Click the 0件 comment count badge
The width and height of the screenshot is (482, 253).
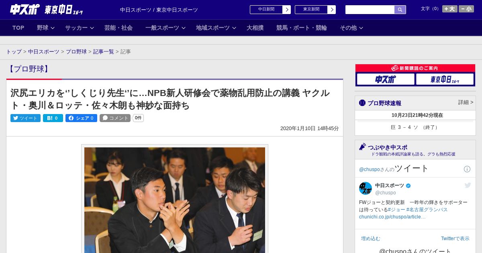(x=138, y=118)
